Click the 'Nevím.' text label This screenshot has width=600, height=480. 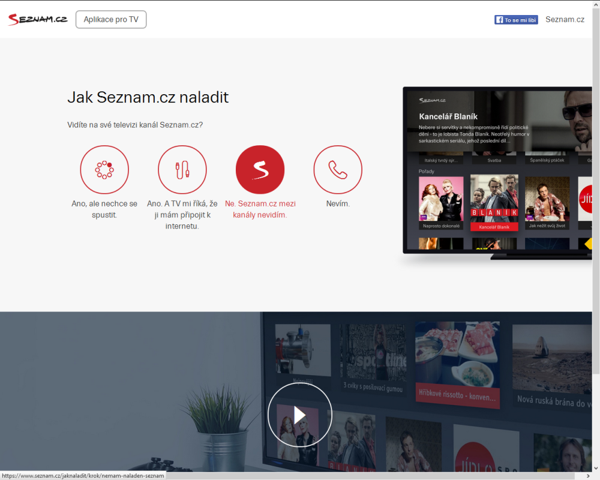coord(338,203)
